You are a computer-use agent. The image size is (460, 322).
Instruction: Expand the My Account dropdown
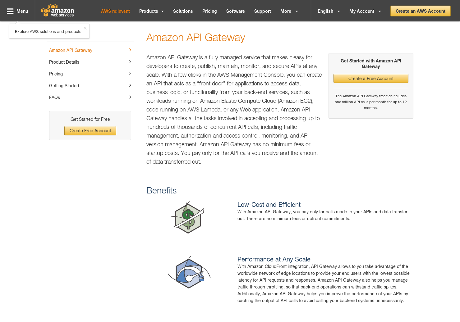pyautogui.click(x=365, y=11)
